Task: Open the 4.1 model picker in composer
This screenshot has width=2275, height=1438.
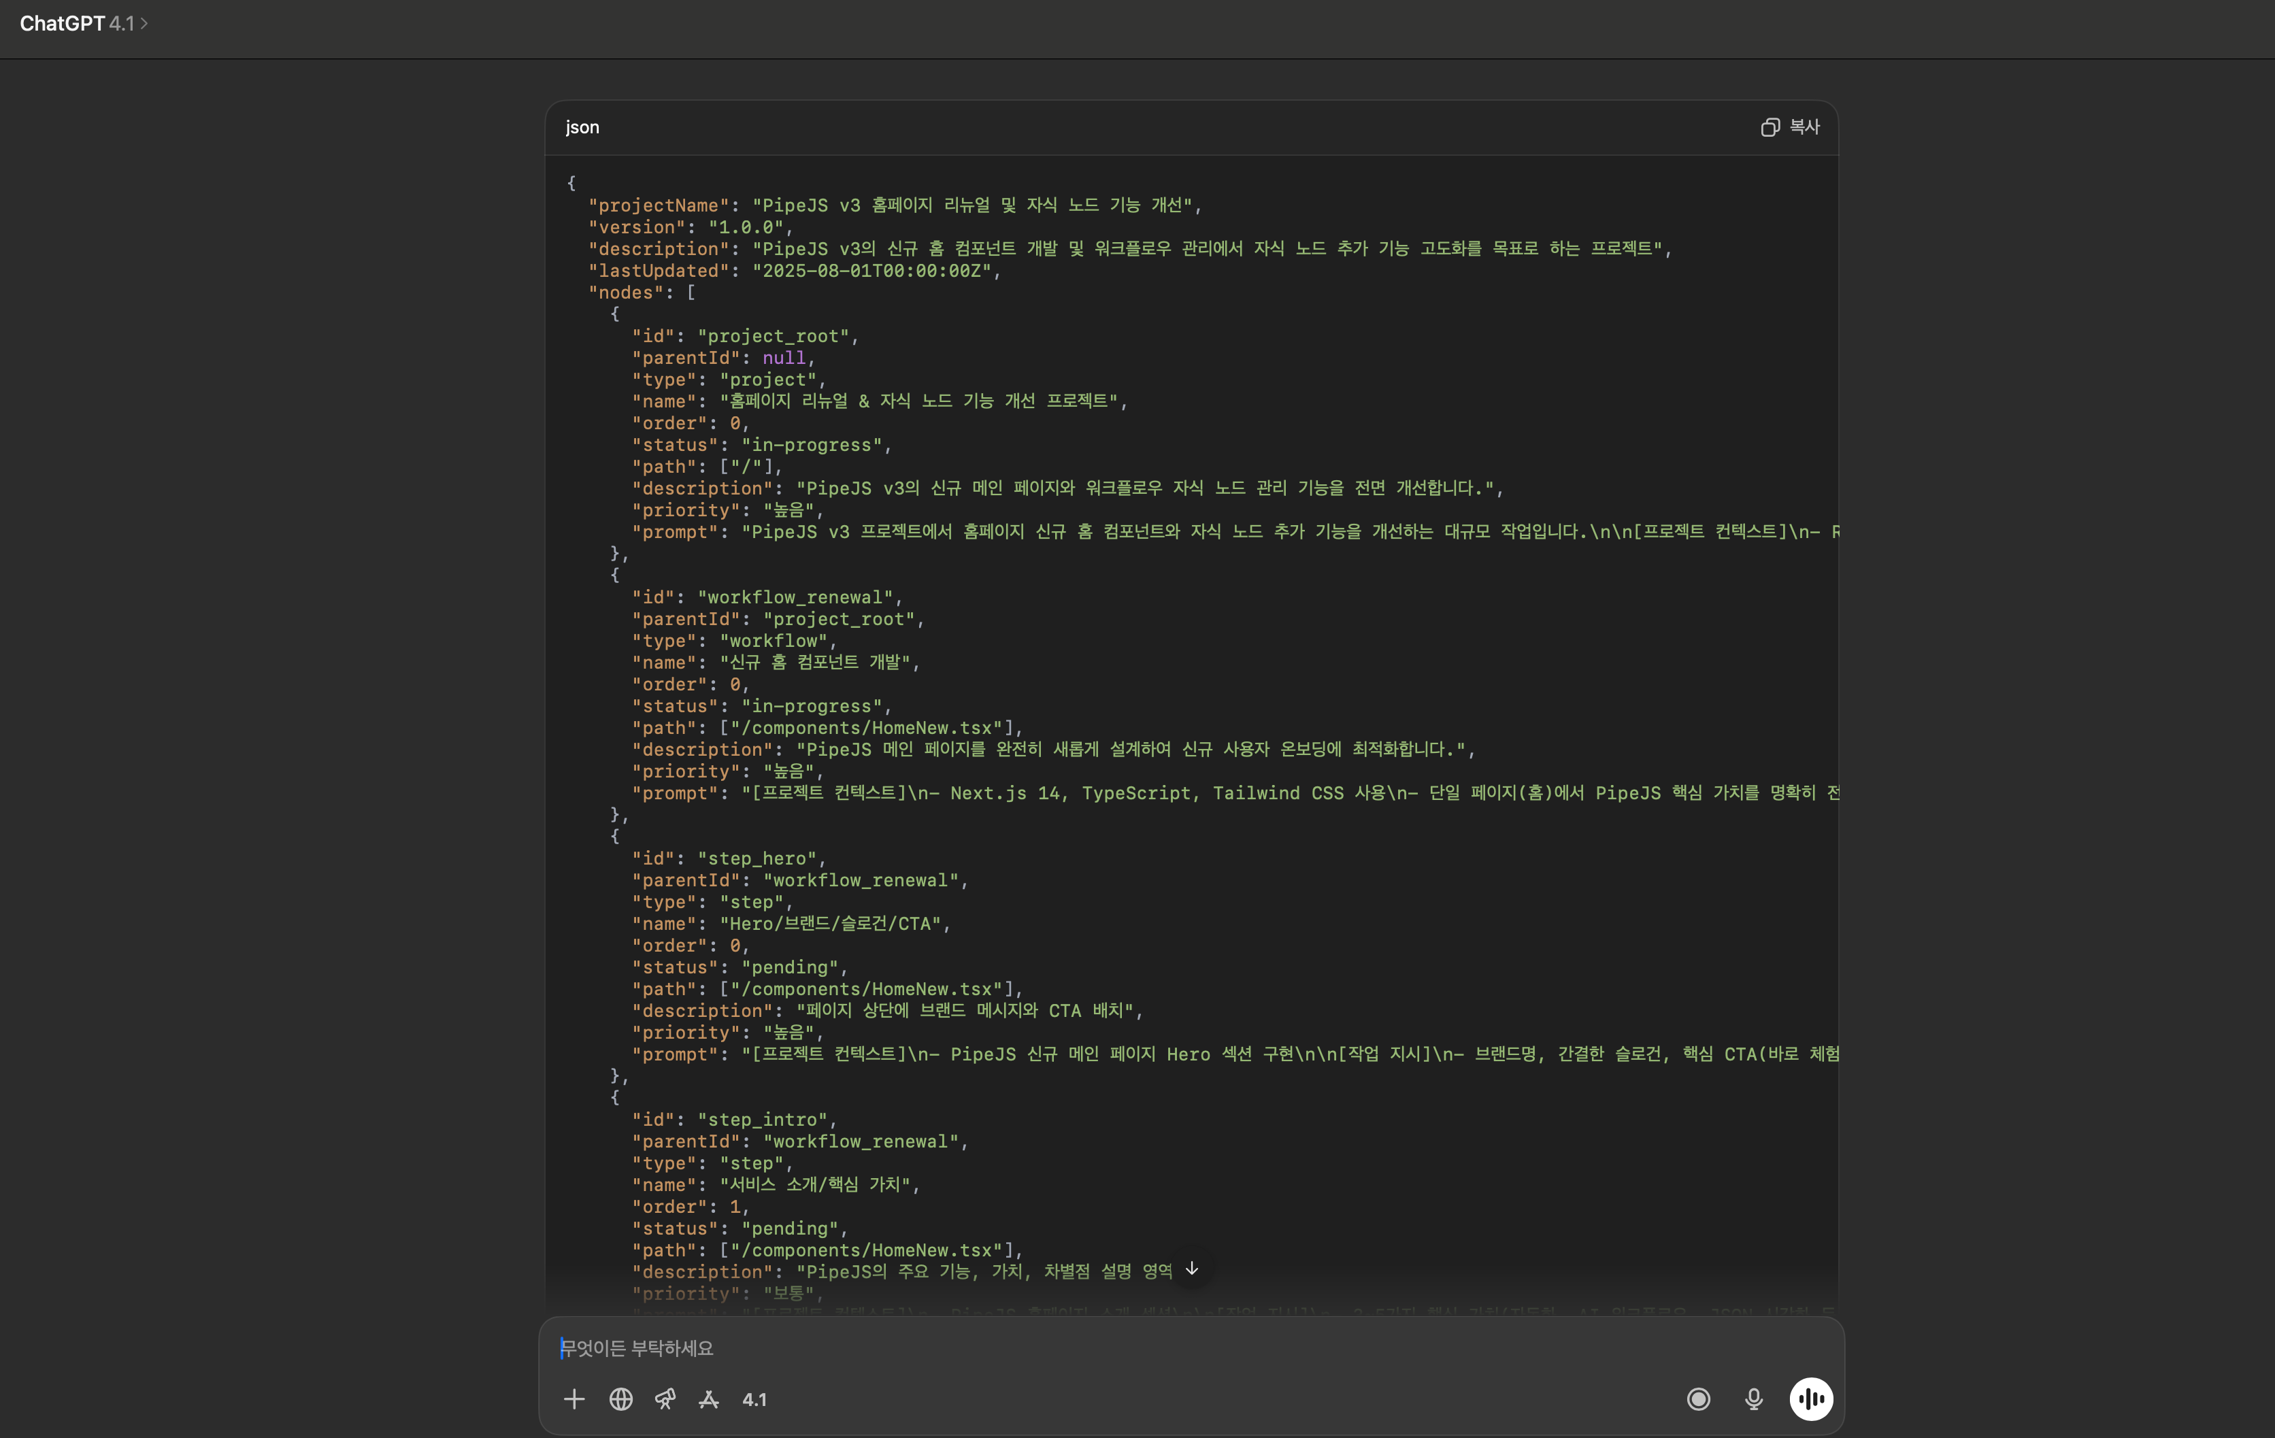Action: pos(754,1399)
